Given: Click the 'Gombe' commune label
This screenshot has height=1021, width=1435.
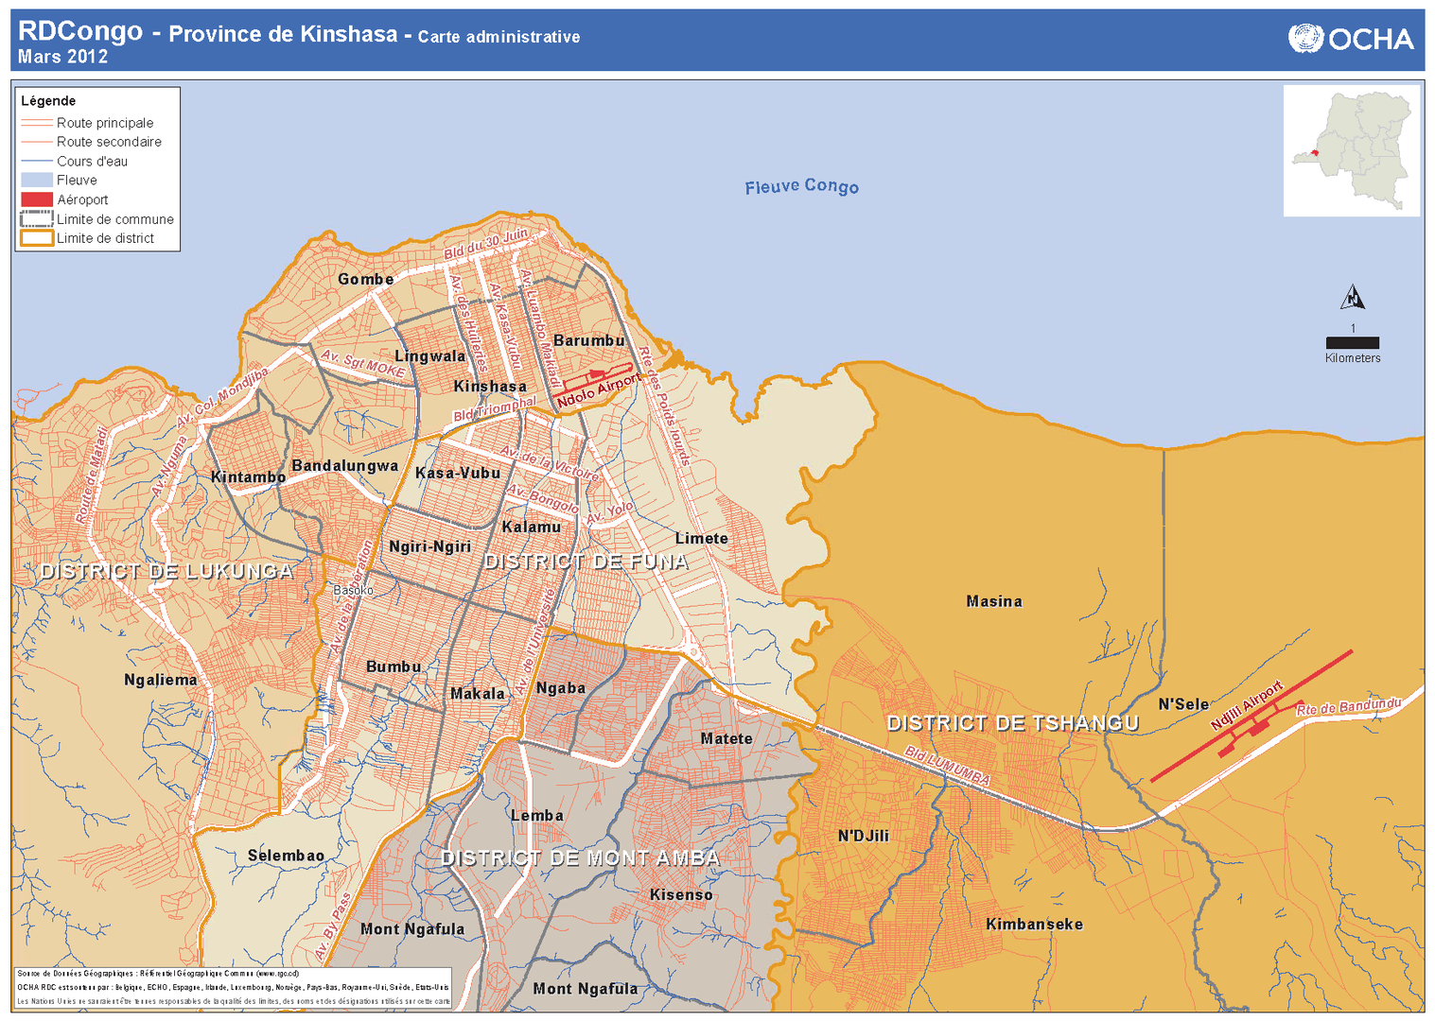Looking at the screenshot, I should (x=365, y=279).
